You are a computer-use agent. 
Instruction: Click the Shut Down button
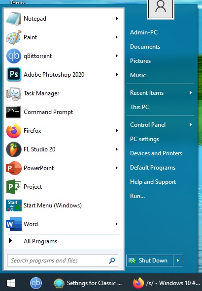click(x=150, y=261)
